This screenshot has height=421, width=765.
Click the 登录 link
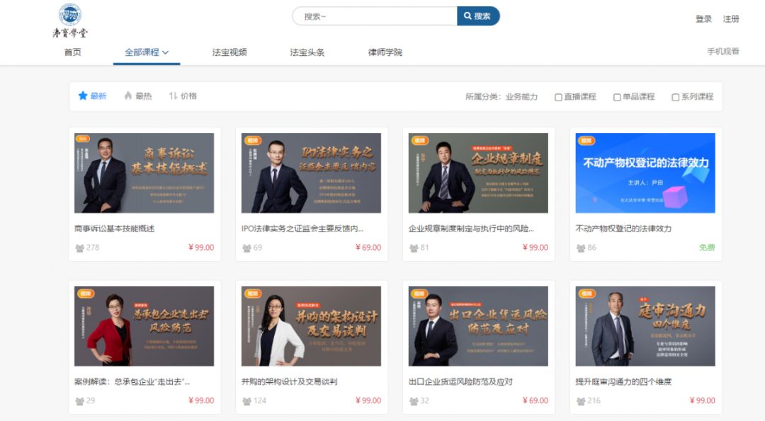[703, 19]
